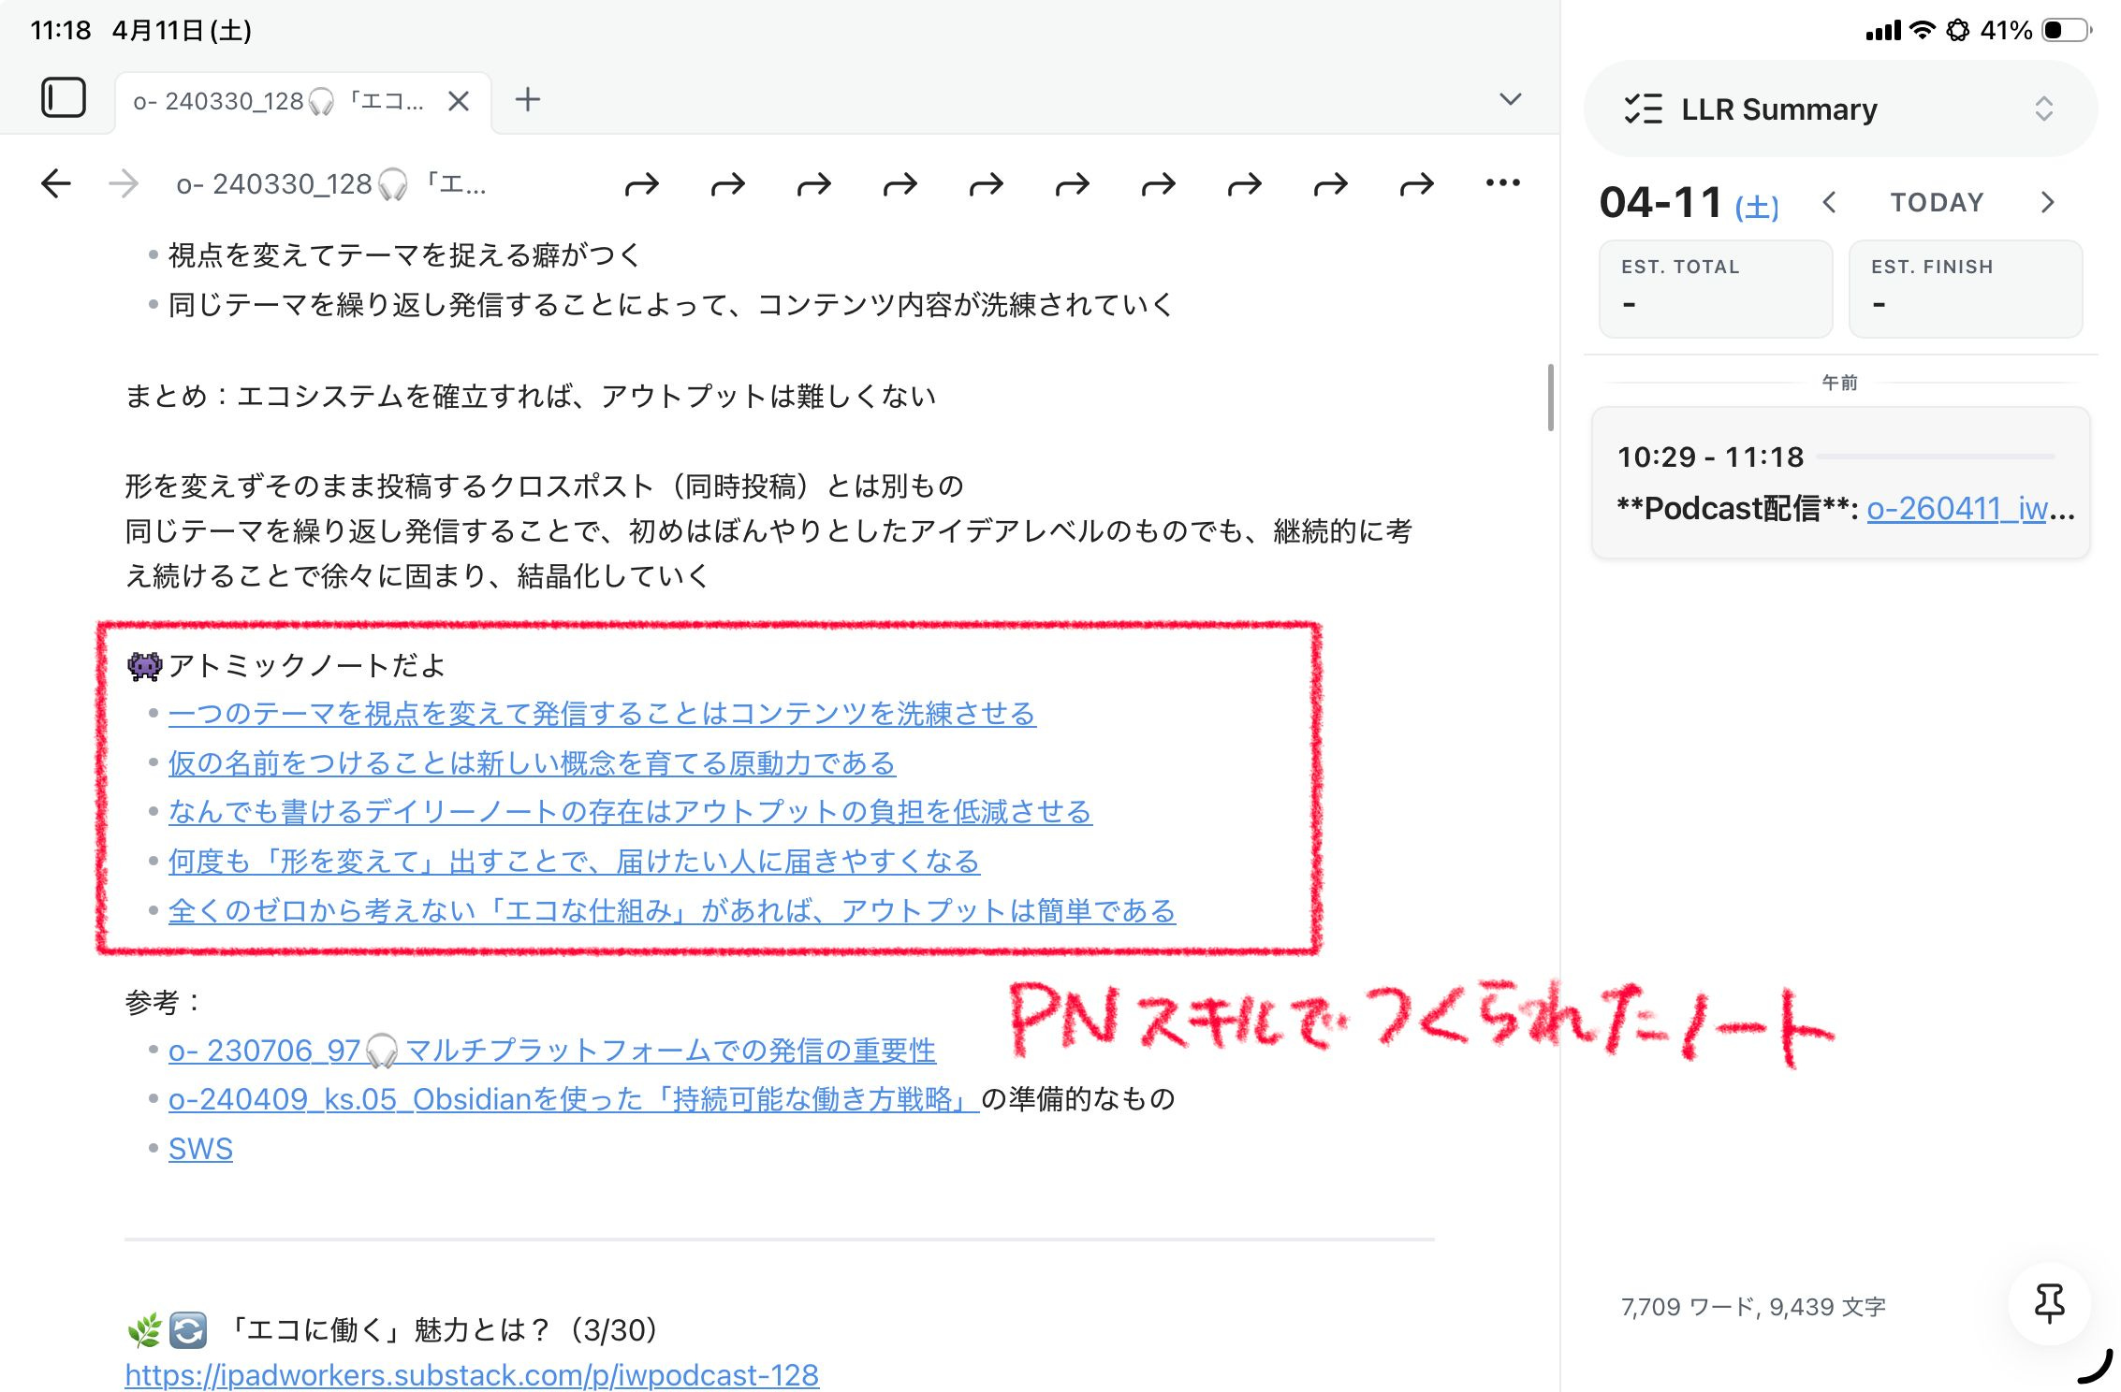Go to next day in summary
This screenshot has height=1392, width=2121.
pyautogui.click(x=2047, y=202)
